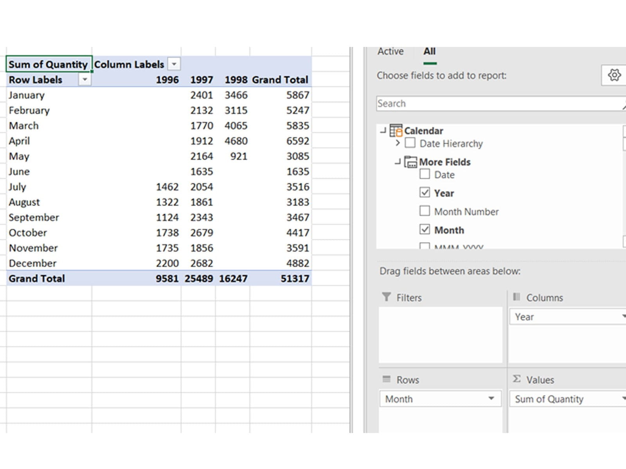Open the Month field dropdown in Rows
The image size is (626, 469).
(x=491, y=399)
